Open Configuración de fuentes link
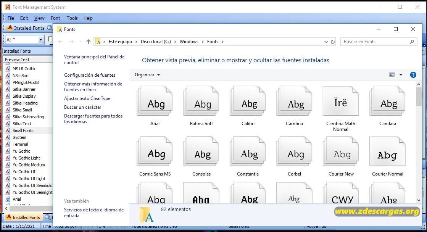The width and height of the screenshot is (427, 232). [90, 75]
